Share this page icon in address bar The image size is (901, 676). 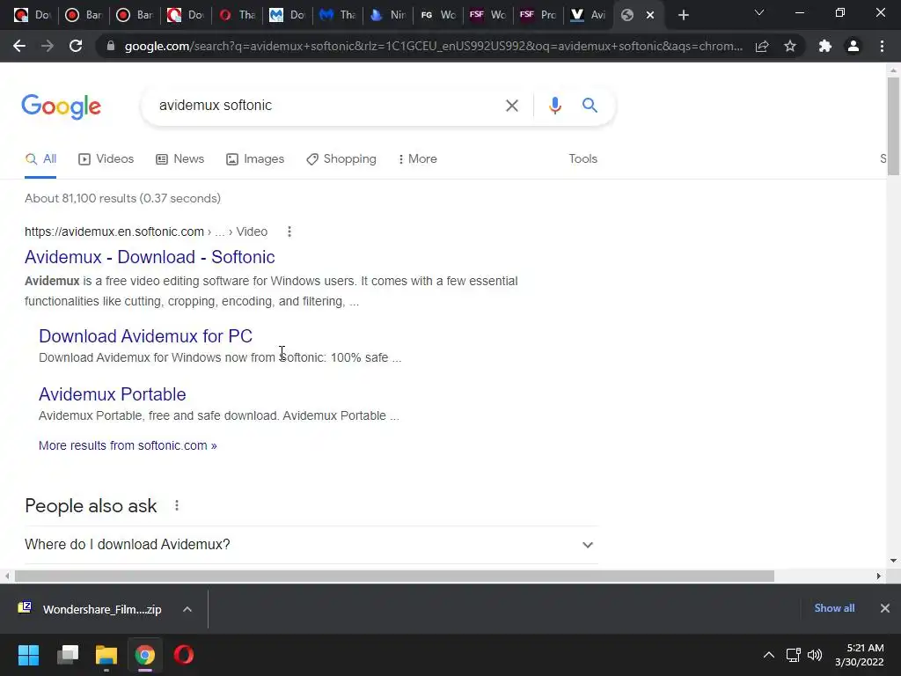click(x=762, y=46)
